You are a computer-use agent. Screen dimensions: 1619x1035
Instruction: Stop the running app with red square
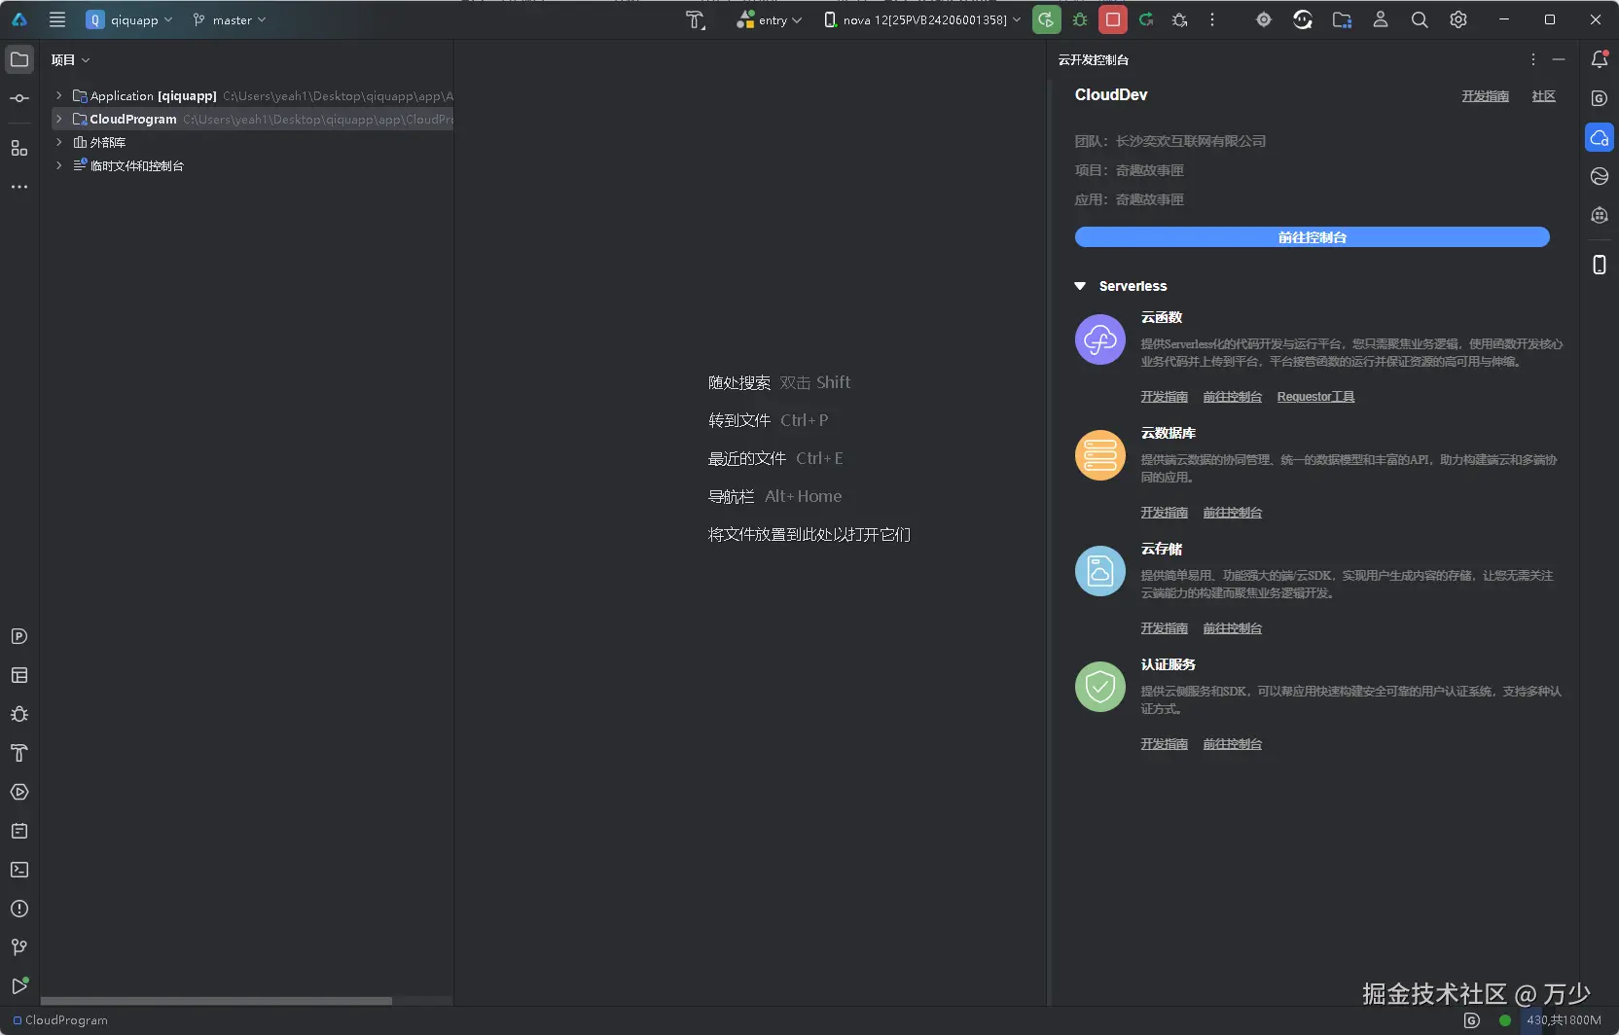tap(1113, 19)
